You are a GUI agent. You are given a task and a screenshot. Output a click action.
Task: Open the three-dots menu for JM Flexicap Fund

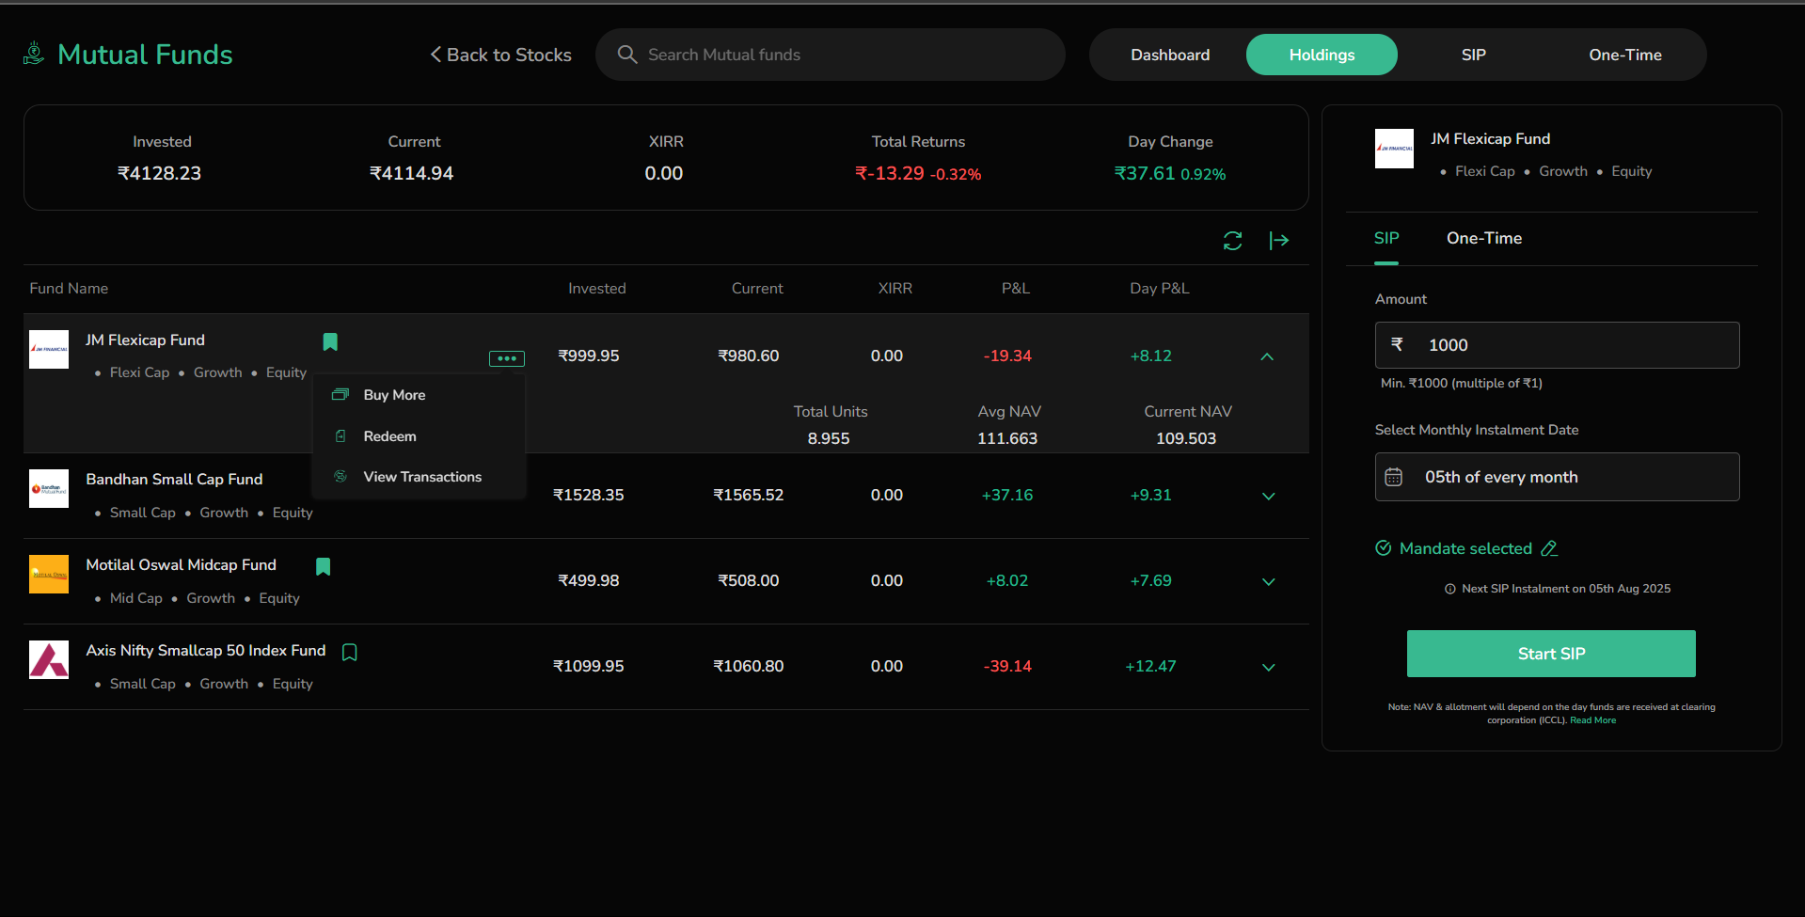pos(507,358)
